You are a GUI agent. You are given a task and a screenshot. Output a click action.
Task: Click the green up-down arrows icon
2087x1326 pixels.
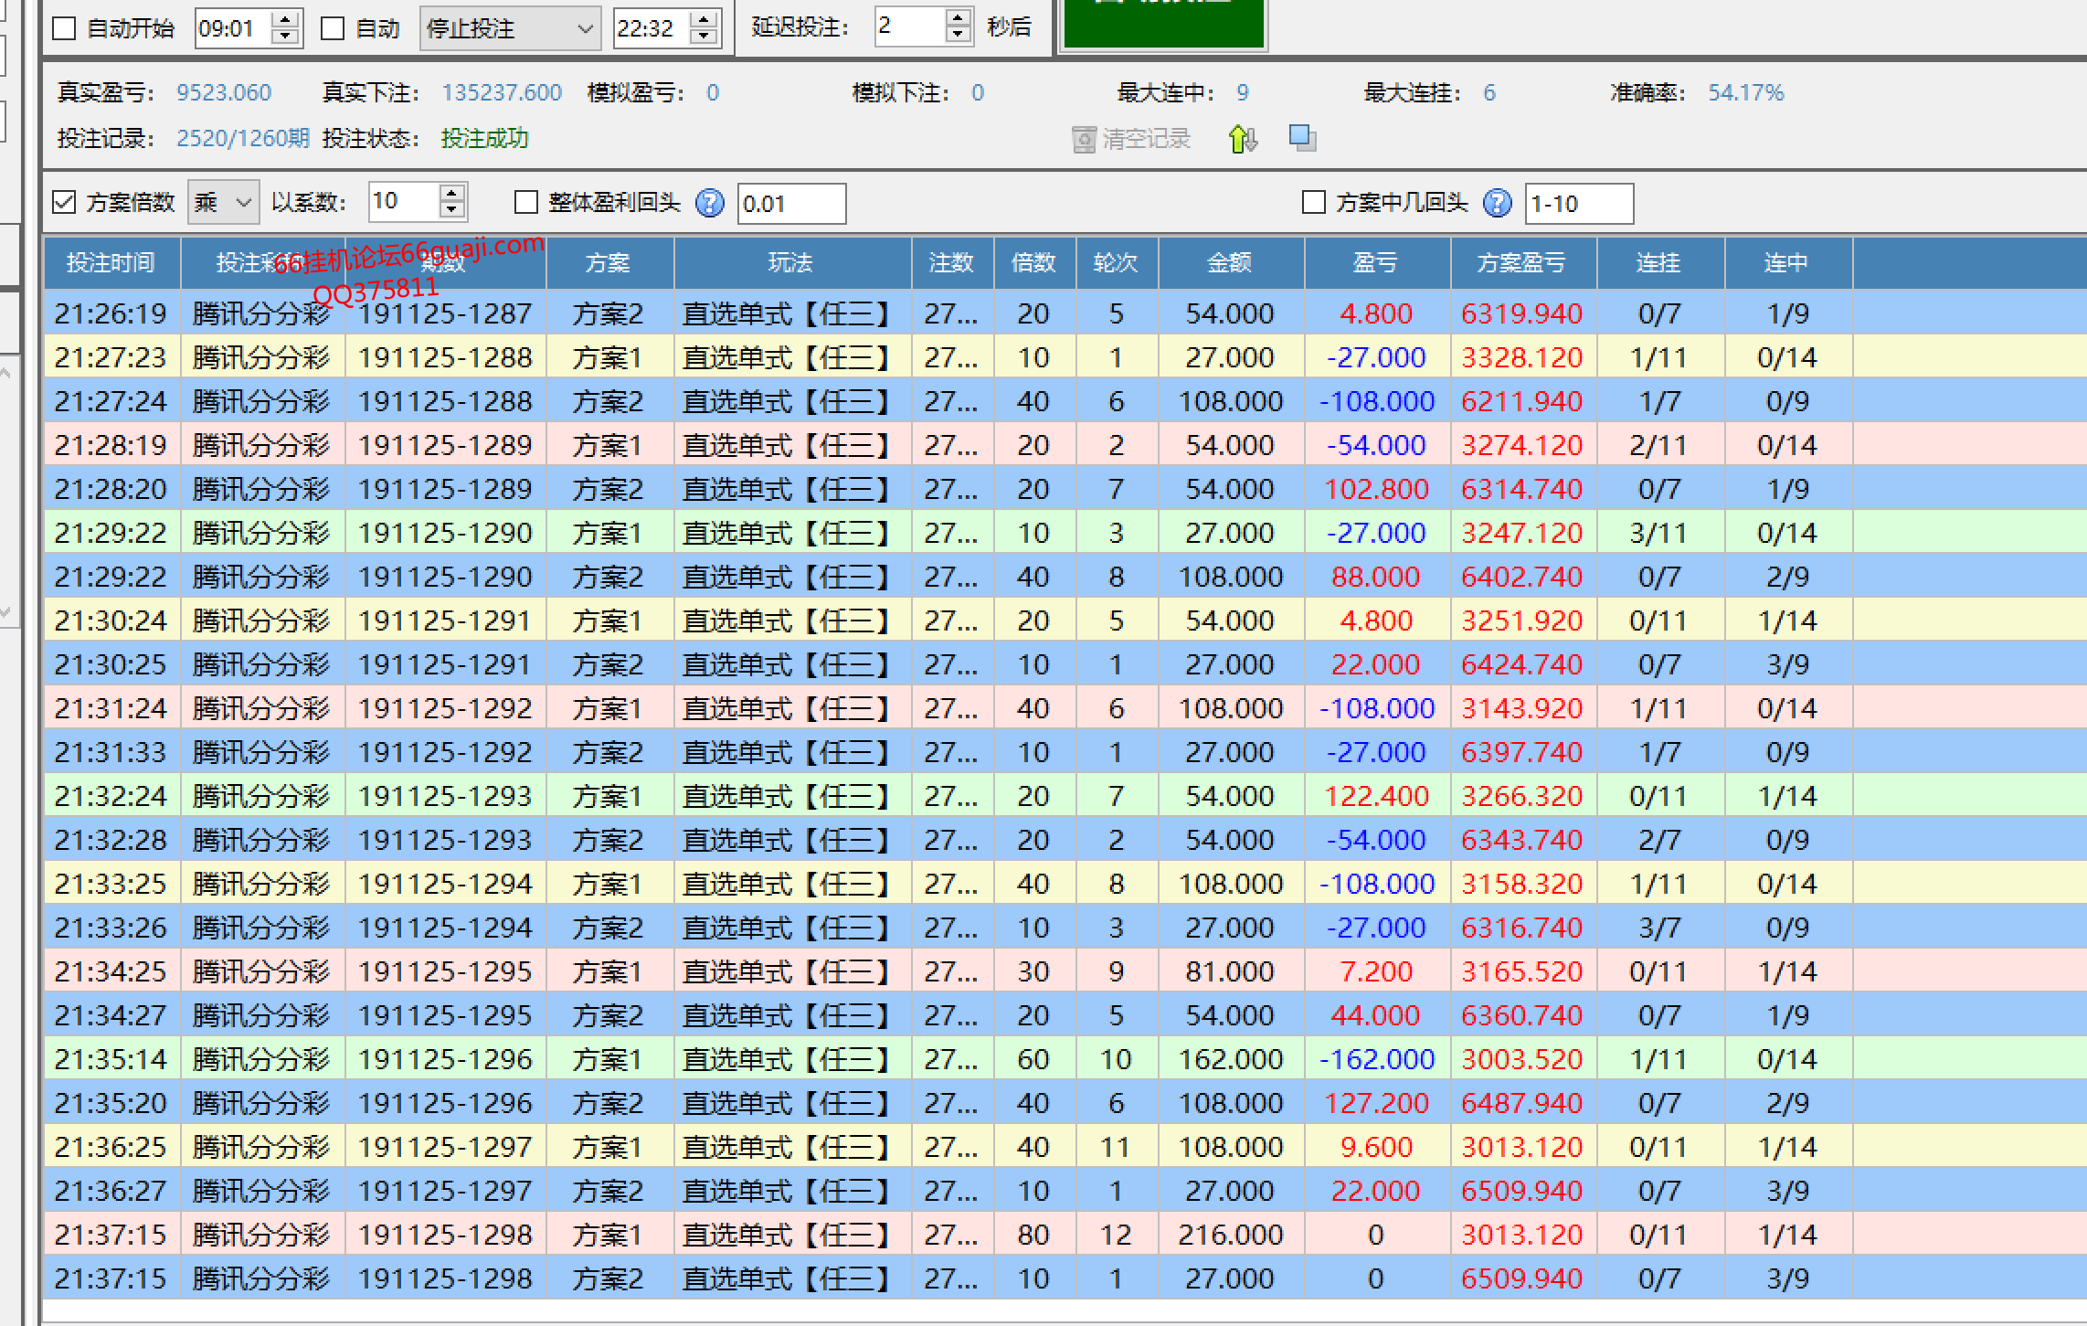[x=1243, y=139]
